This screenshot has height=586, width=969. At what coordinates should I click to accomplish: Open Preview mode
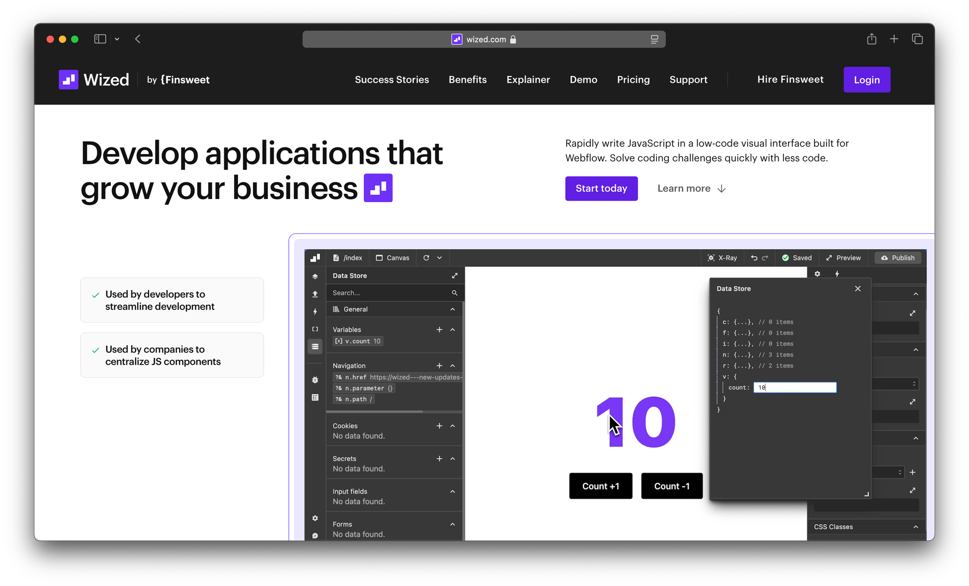coord(844,258)
